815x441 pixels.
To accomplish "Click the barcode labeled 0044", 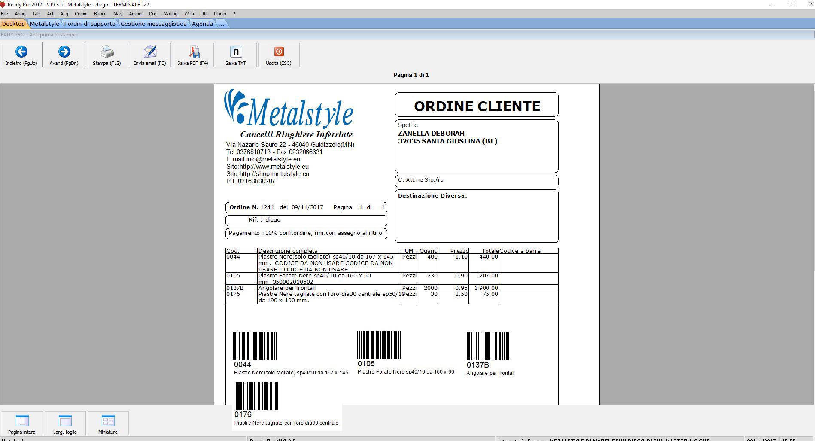I will coord(255,346).
